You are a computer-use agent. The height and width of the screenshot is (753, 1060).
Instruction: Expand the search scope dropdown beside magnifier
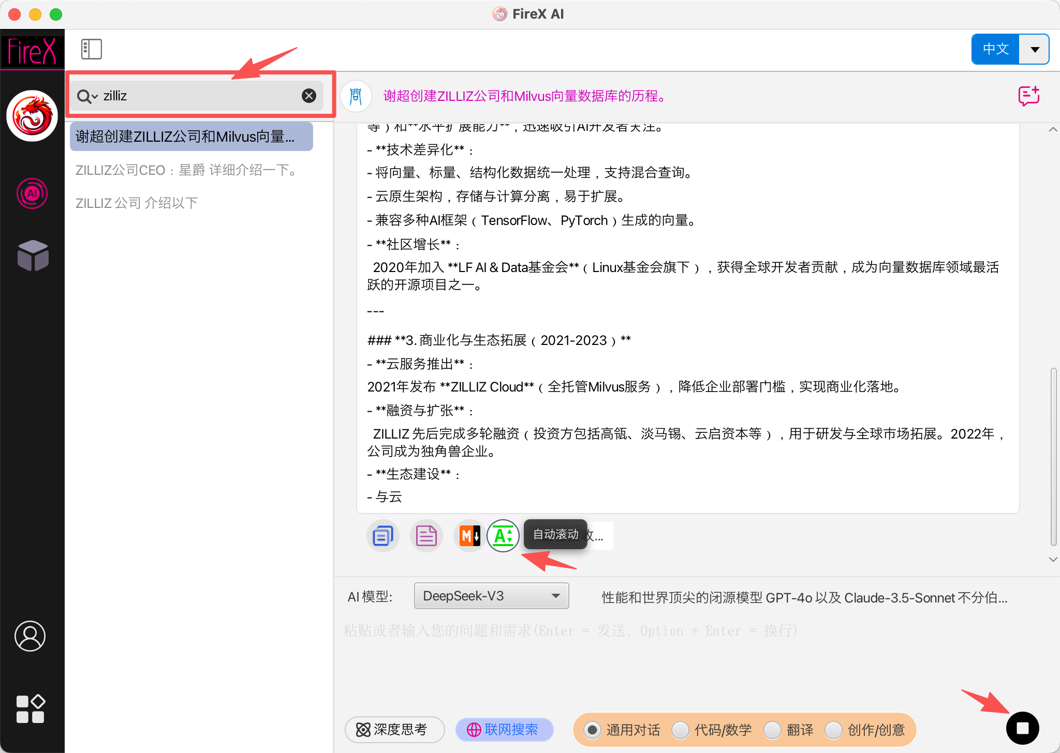point(94,96)
